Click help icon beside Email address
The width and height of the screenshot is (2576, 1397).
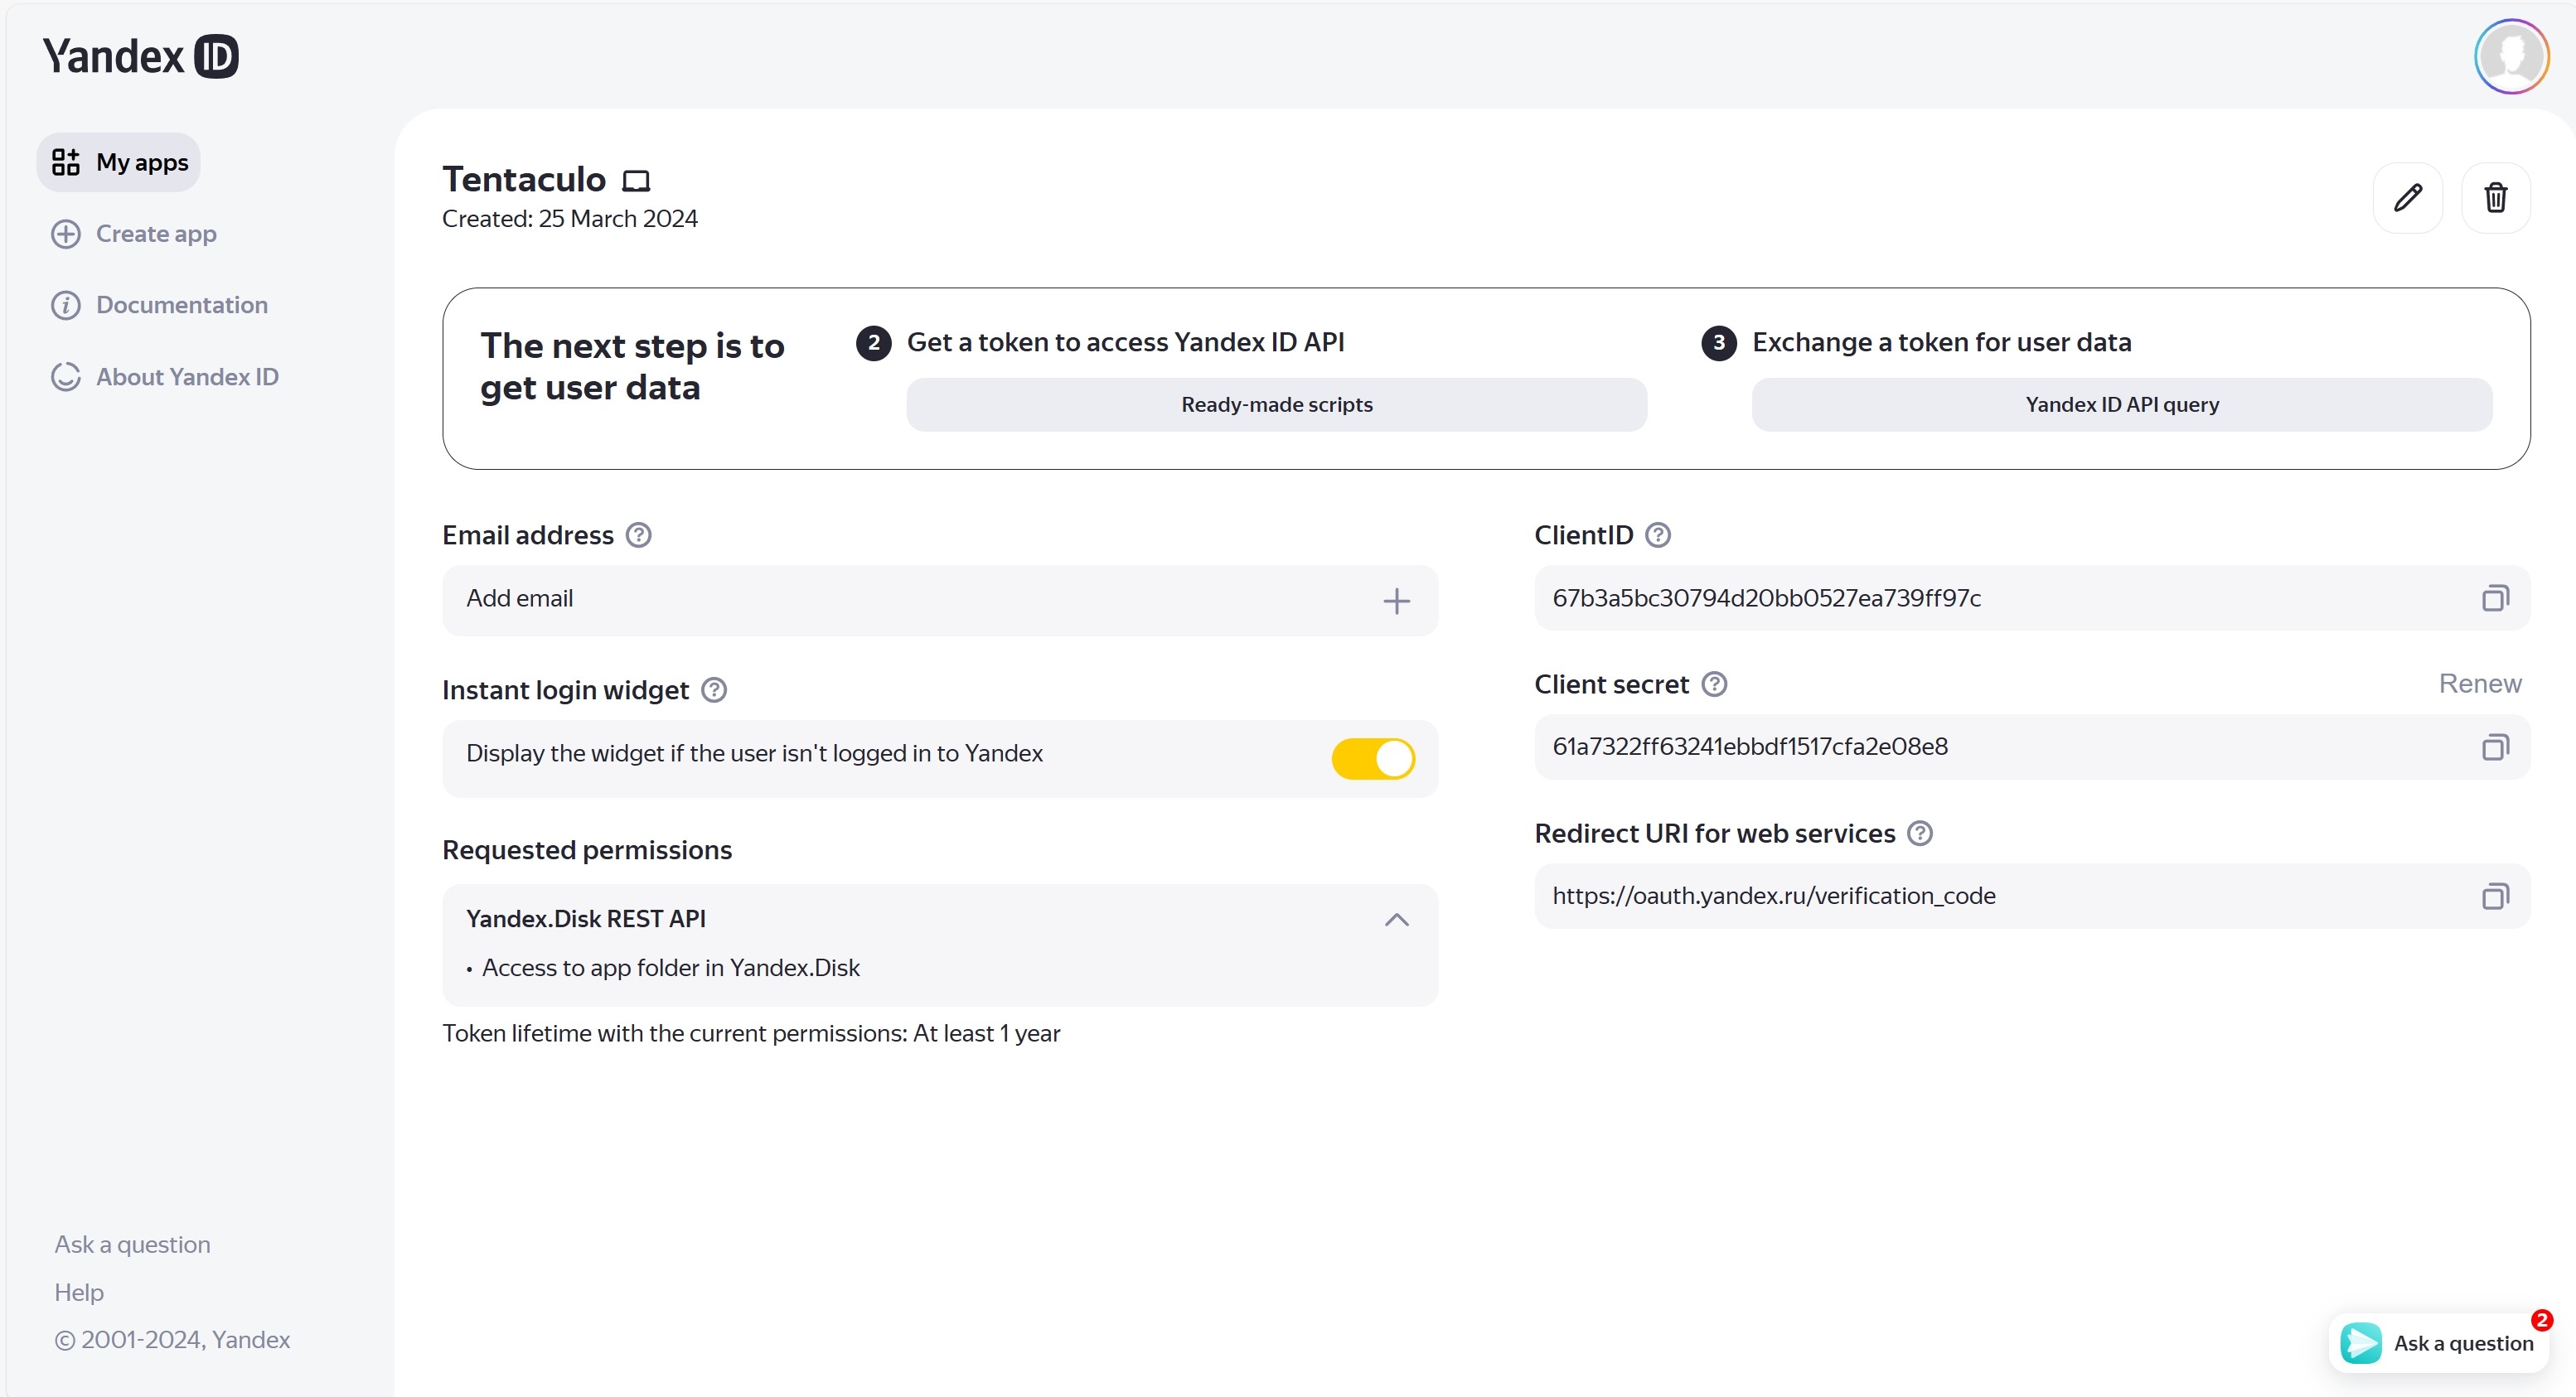639,535
